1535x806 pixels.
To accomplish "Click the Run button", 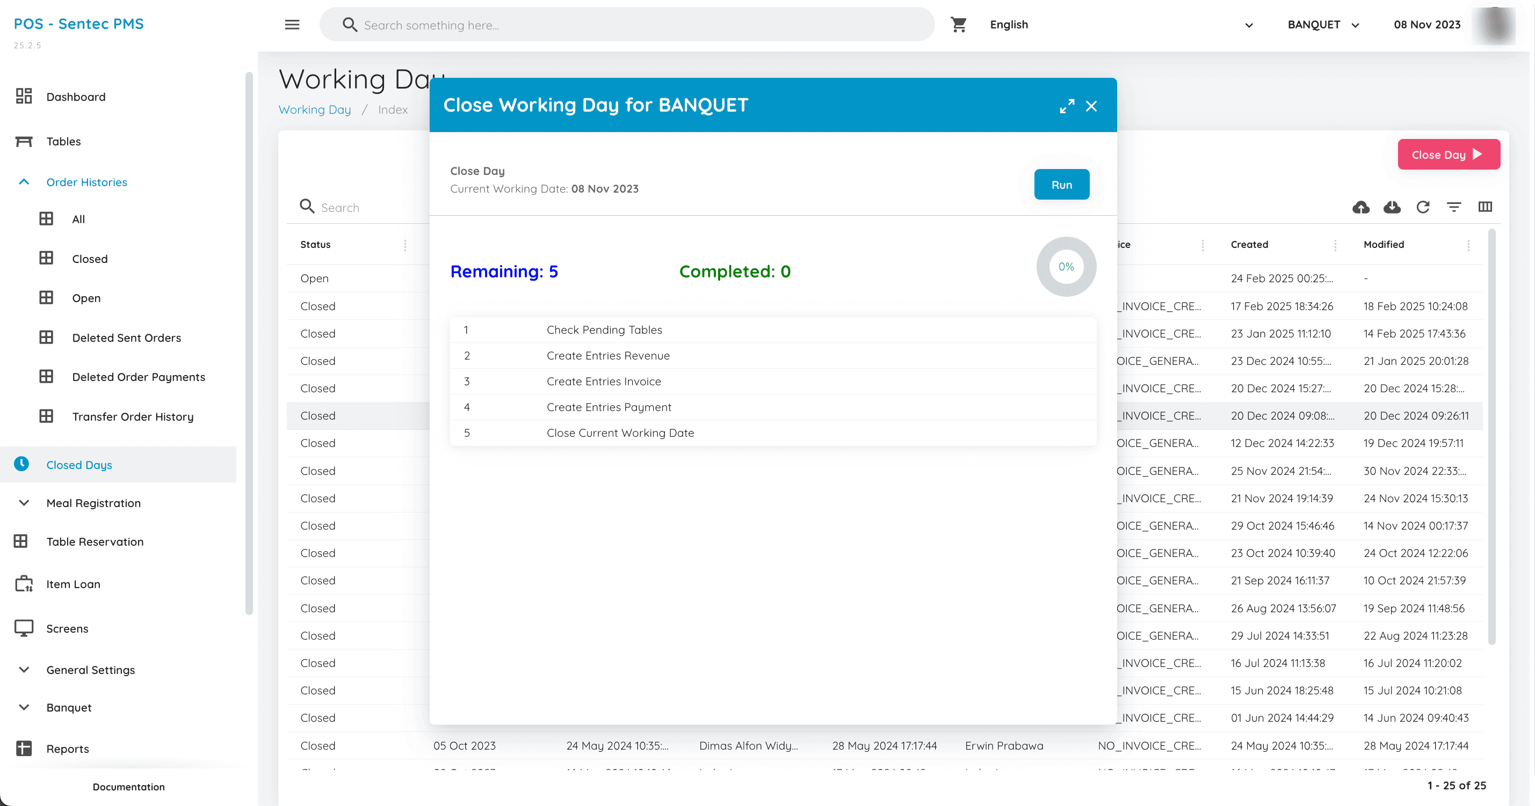I will [x=1061, y=185].
